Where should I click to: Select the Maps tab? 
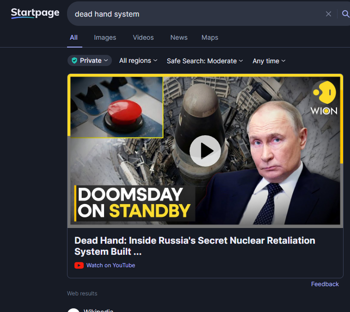pyautogui.click(x=209, y=37)
